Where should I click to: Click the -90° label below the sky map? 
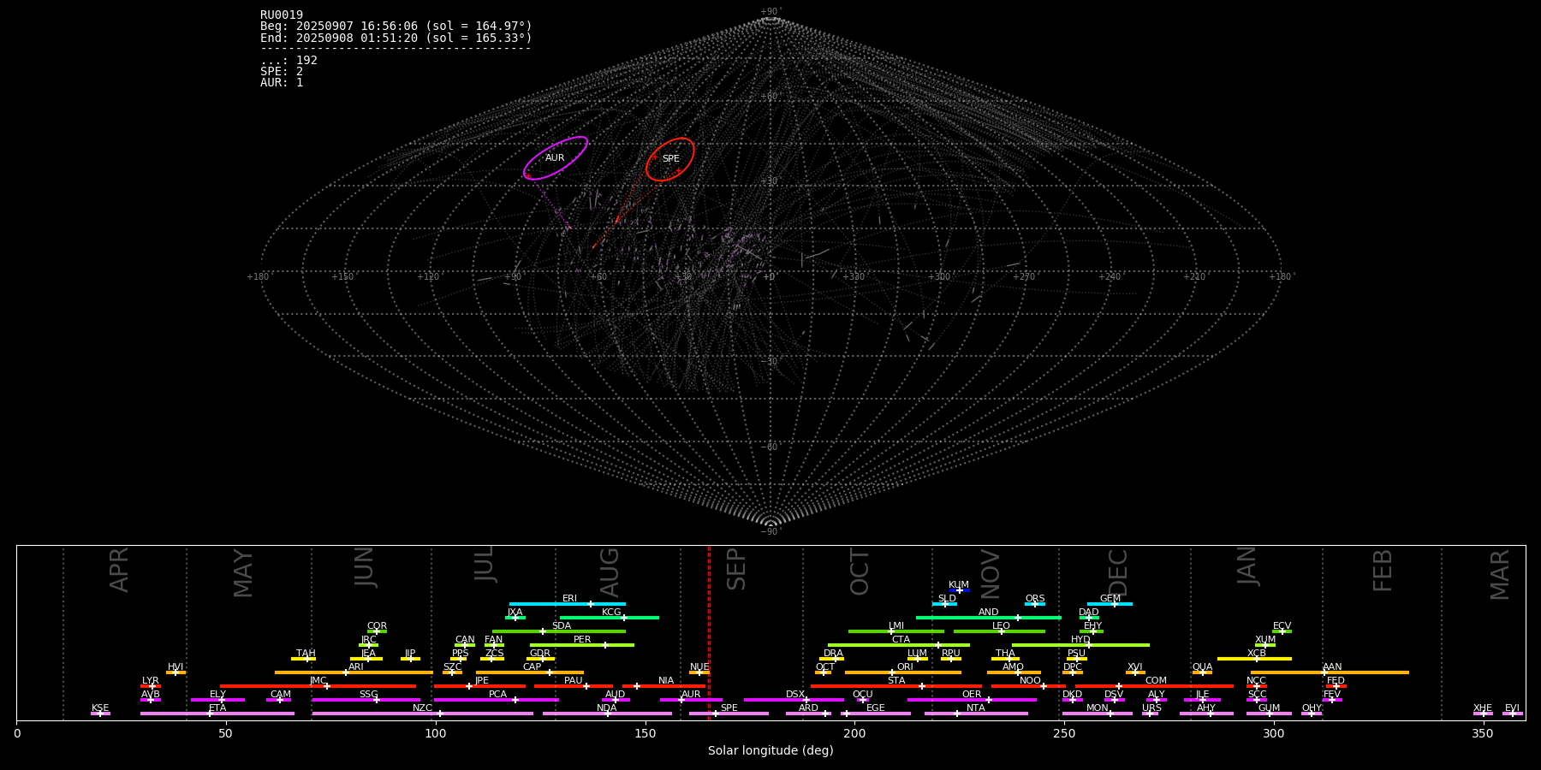tap(771, 532)
